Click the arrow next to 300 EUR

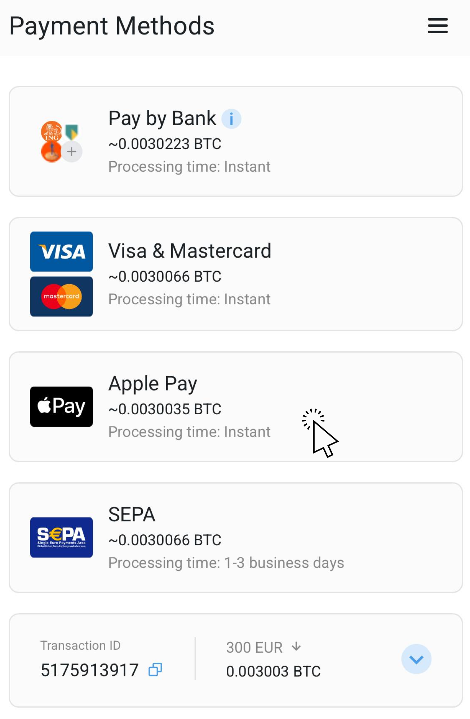coord(296,647)
